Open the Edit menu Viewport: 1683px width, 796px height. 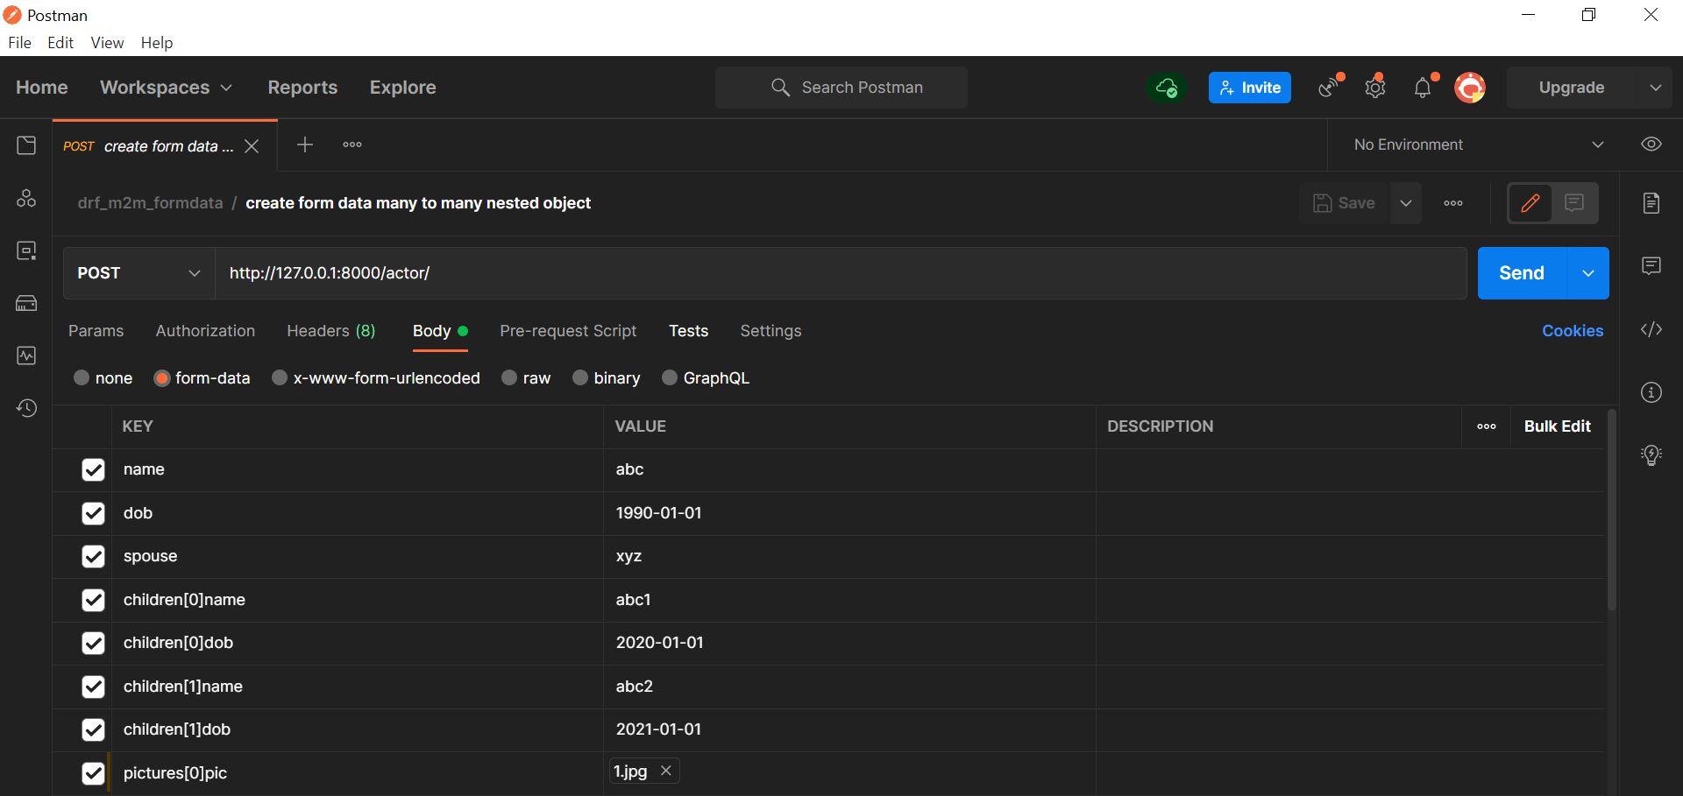click(60, 43)
